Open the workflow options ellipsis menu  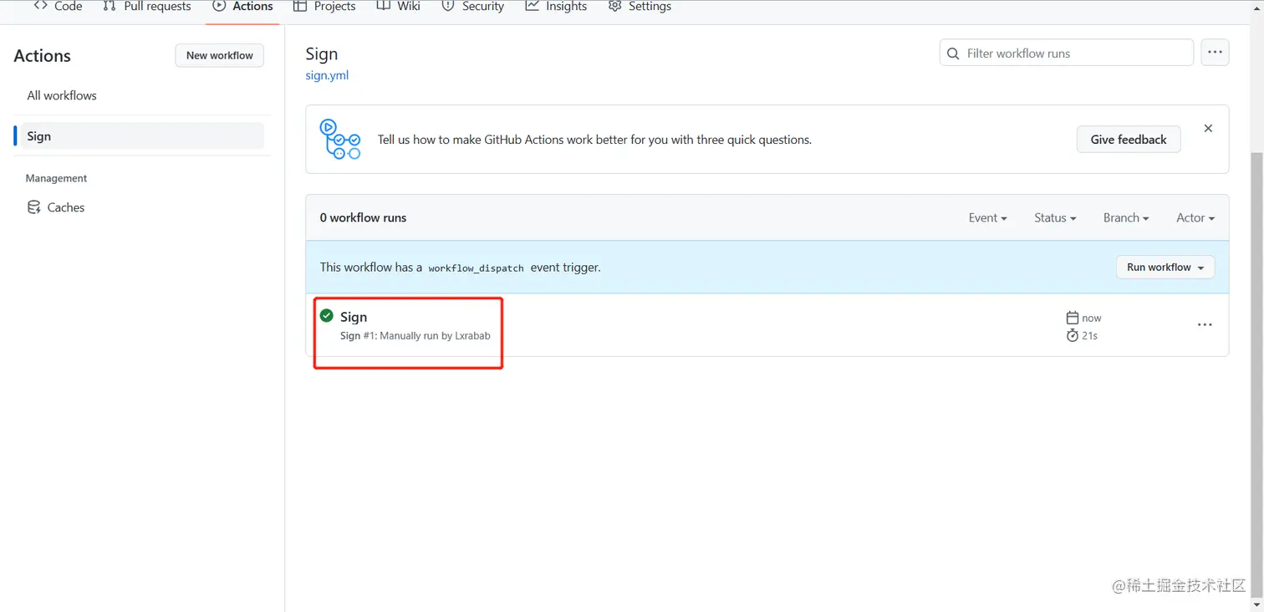coord(1215,53)
